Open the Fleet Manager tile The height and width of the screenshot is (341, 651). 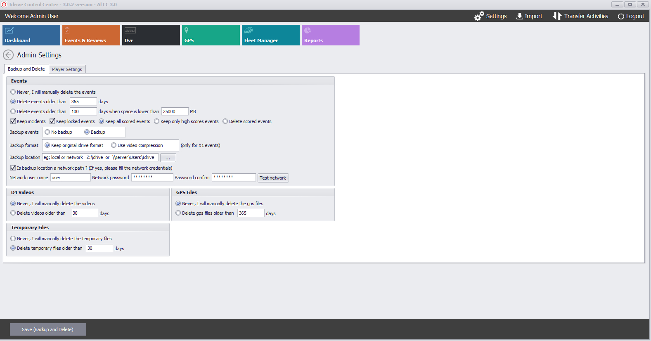pyautogui.click(x=271, y=35)
